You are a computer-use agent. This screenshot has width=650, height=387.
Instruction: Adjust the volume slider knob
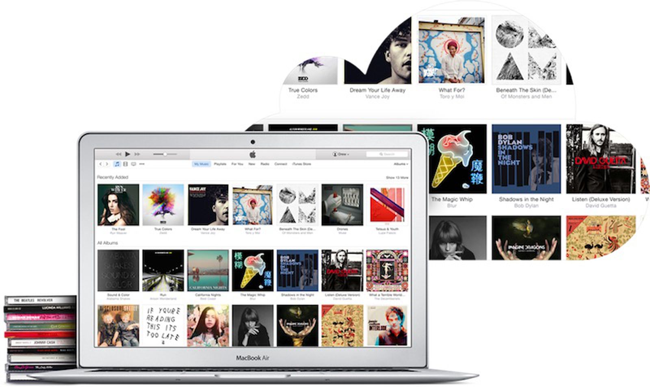(x=165, y=154)
